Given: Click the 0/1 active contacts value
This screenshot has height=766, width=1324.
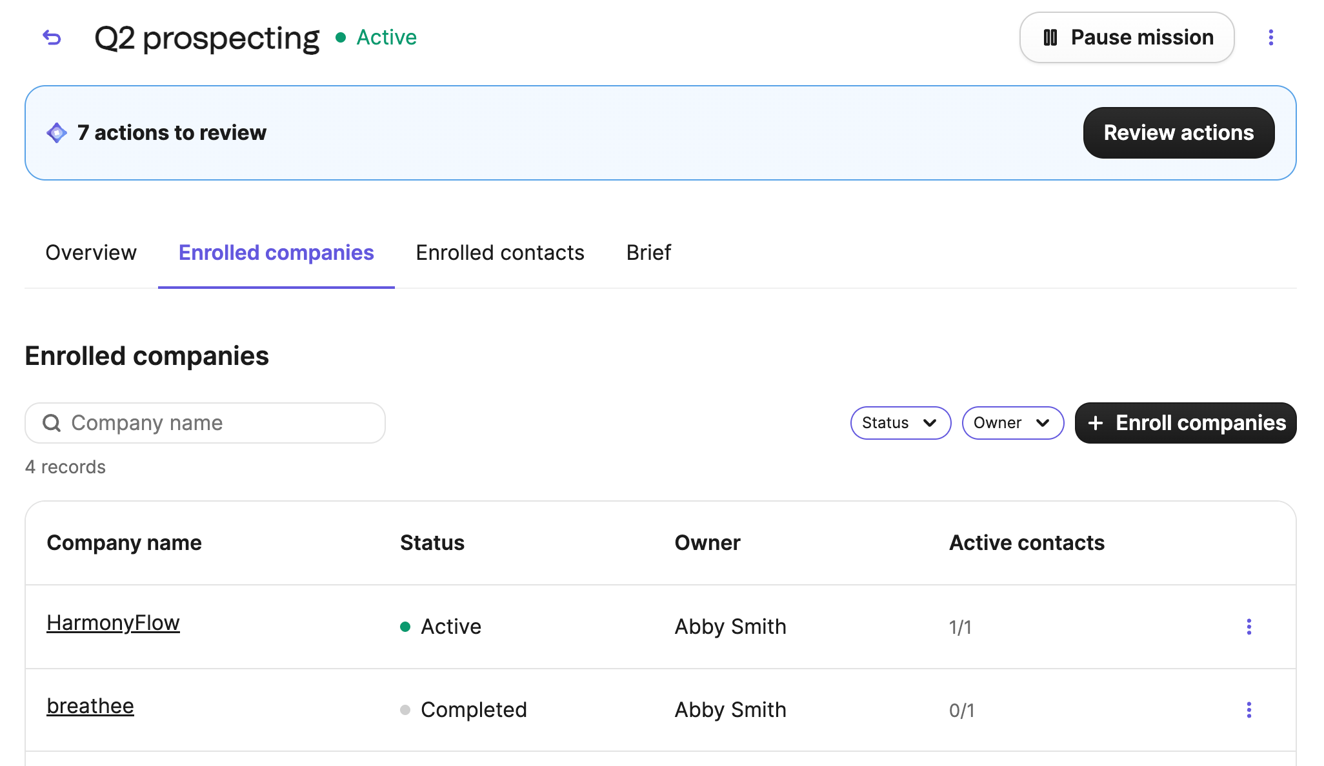Looking at the screenshot, I should point(961,711).
